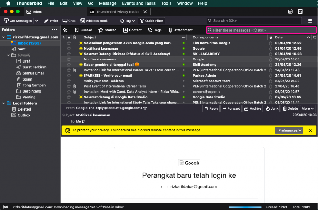Open the Preferences dropdown in privacy bar
The image size is (318, 210).
(x=290, y=130)
